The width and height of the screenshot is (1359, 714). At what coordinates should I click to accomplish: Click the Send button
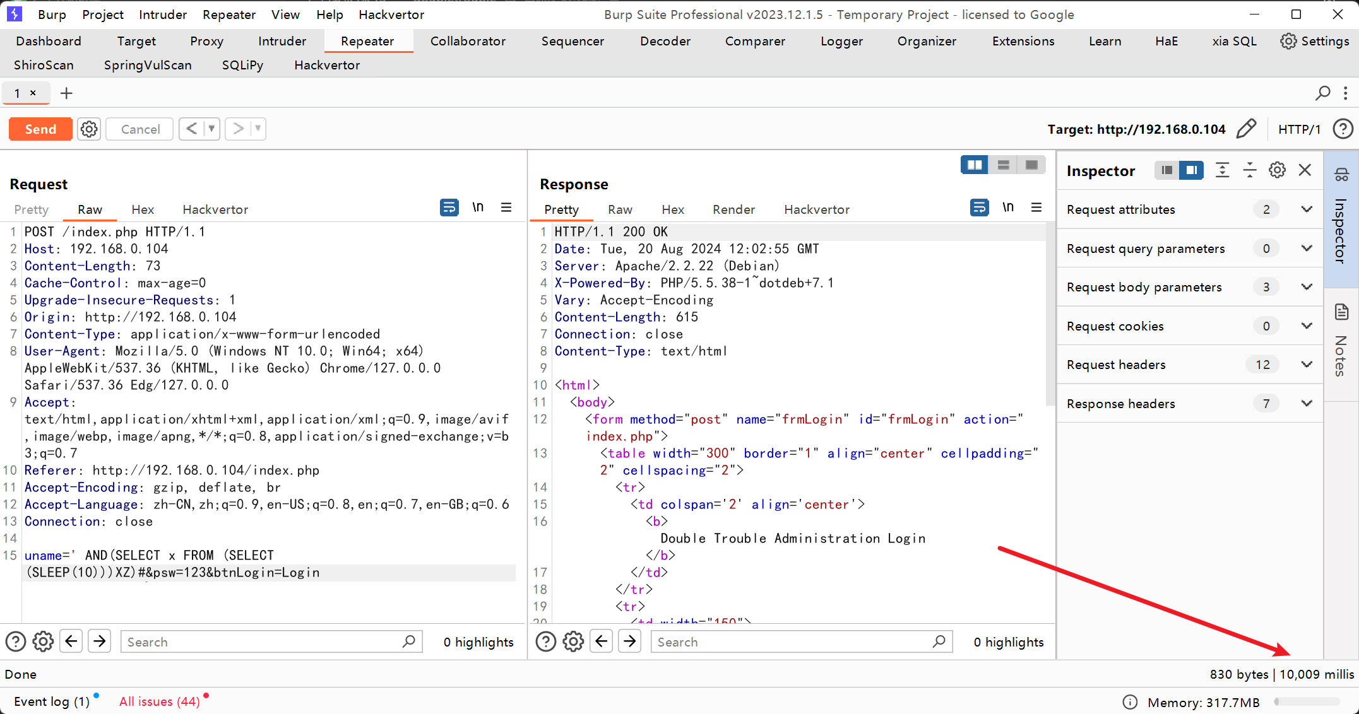pos(40,129)
